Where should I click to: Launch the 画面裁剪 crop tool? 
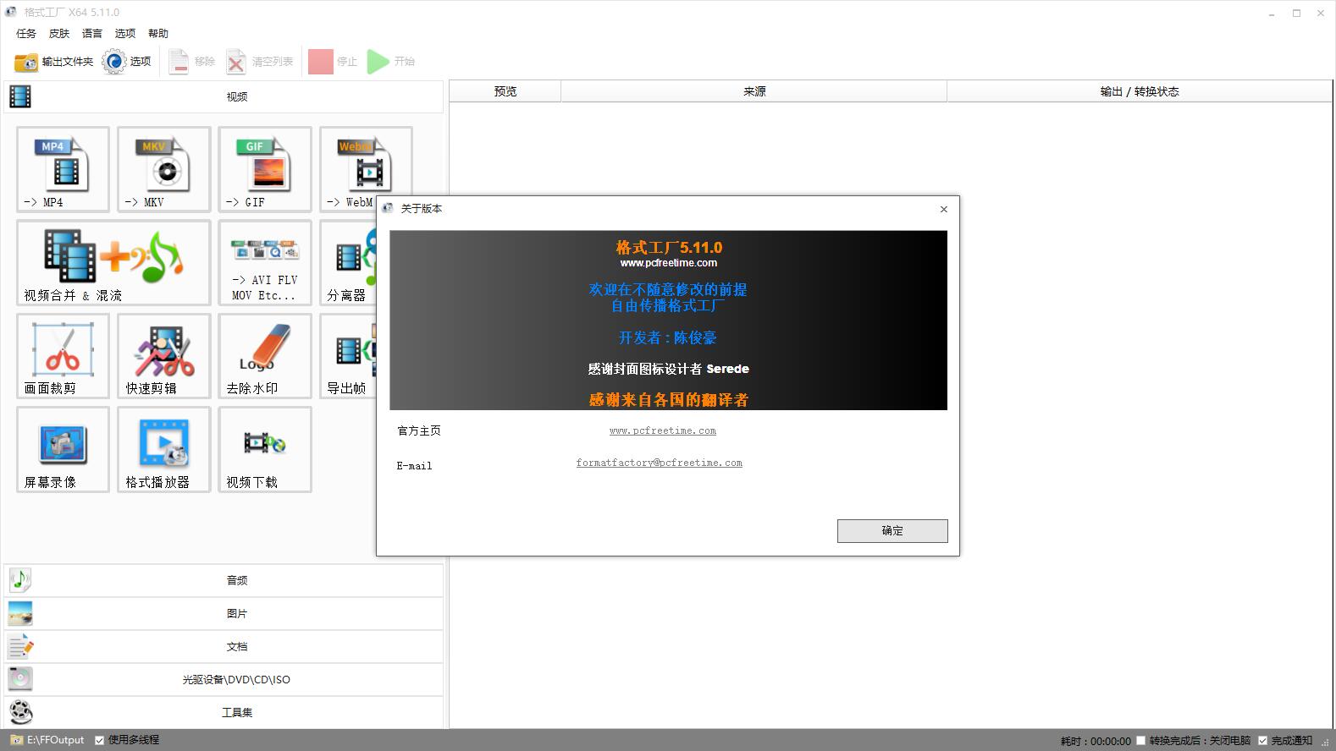[x=63, y=355]
